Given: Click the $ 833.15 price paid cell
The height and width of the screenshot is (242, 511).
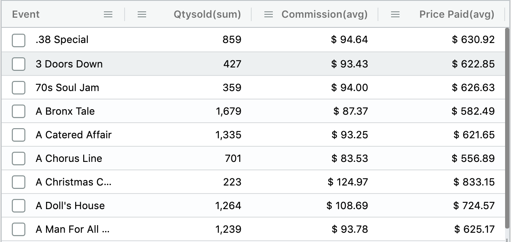Looking at the screenshot, I should 473,182.
